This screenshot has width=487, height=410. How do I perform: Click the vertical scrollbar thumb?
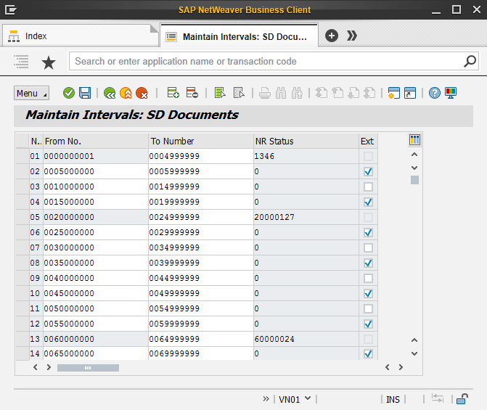coord(414,180)
